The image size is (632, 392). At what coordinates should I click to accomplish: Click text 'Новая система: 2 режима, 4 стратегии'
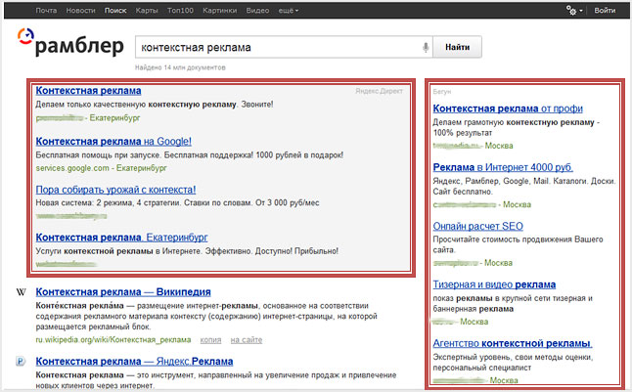point(108,202)
